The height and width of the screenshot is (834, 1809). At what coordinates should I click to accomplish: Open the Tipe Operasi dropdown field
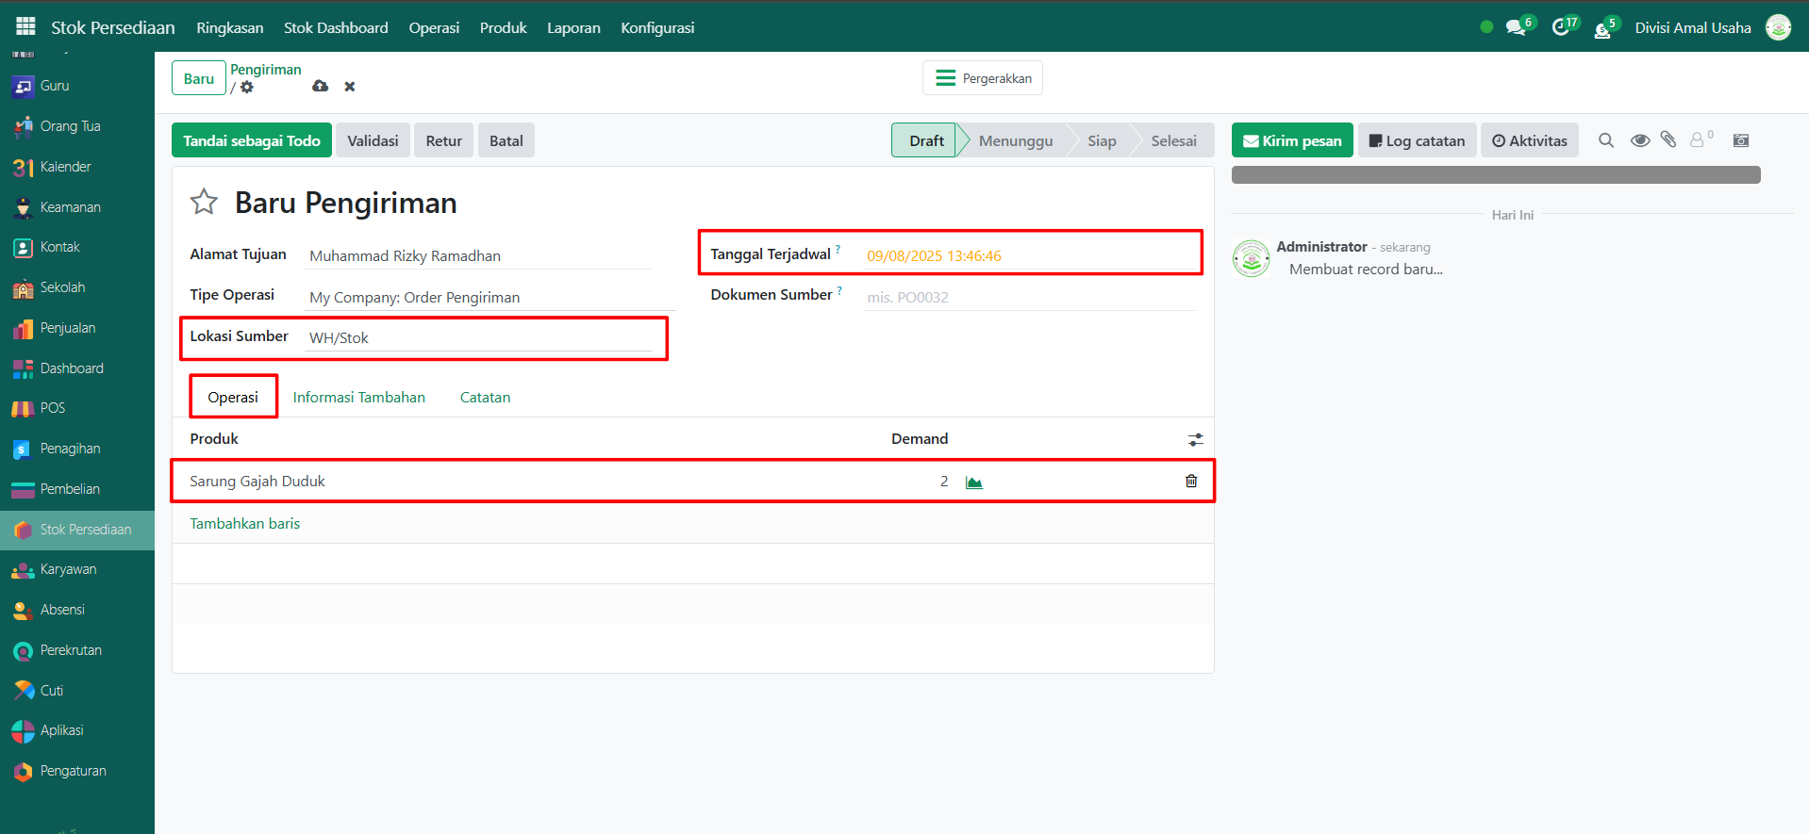489,298
